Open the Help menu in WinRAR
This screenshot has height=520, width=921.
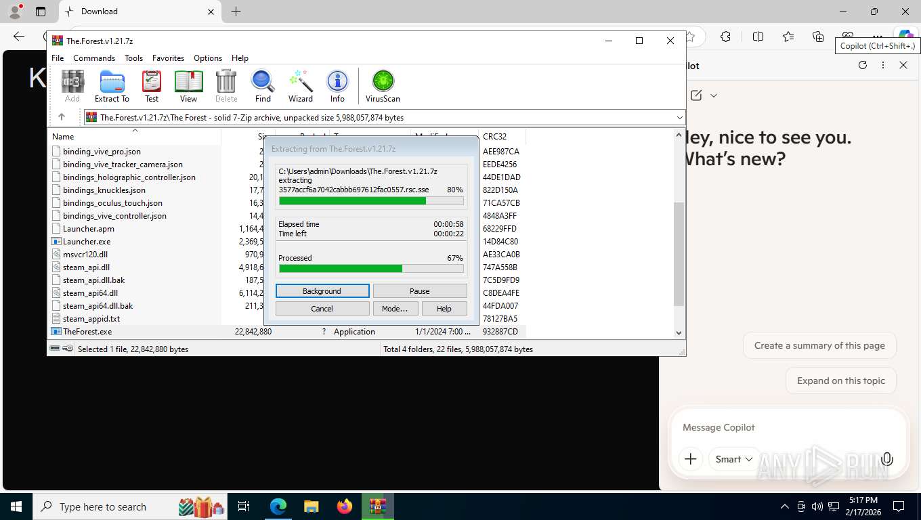click(240, 58)
